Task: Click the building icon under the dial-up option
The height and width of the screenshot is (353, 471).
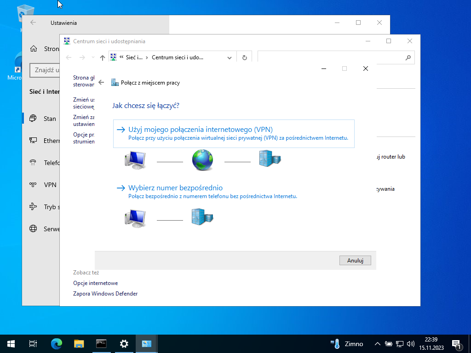Action: [x=202, y=217]
